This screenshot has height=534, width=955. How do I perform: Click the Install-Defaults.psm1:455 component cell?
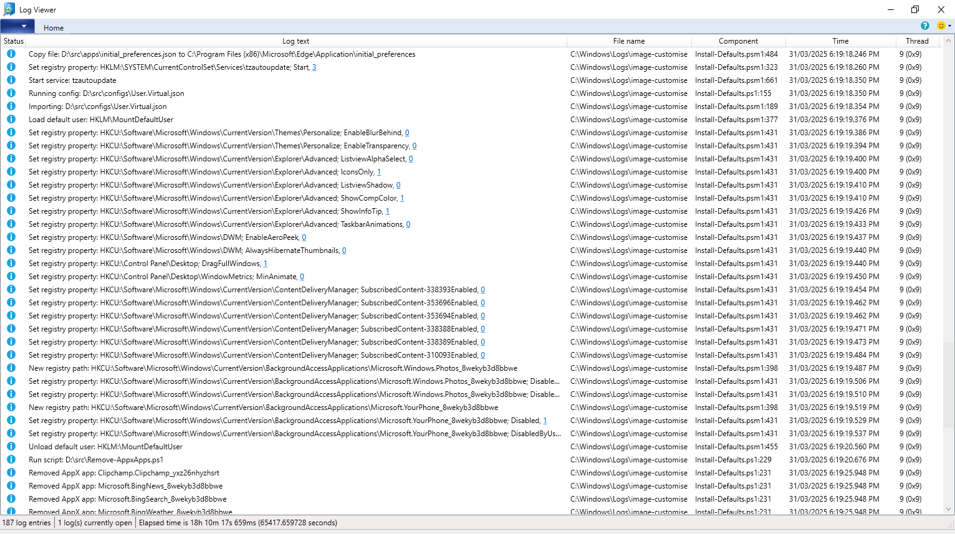(736, 447)
